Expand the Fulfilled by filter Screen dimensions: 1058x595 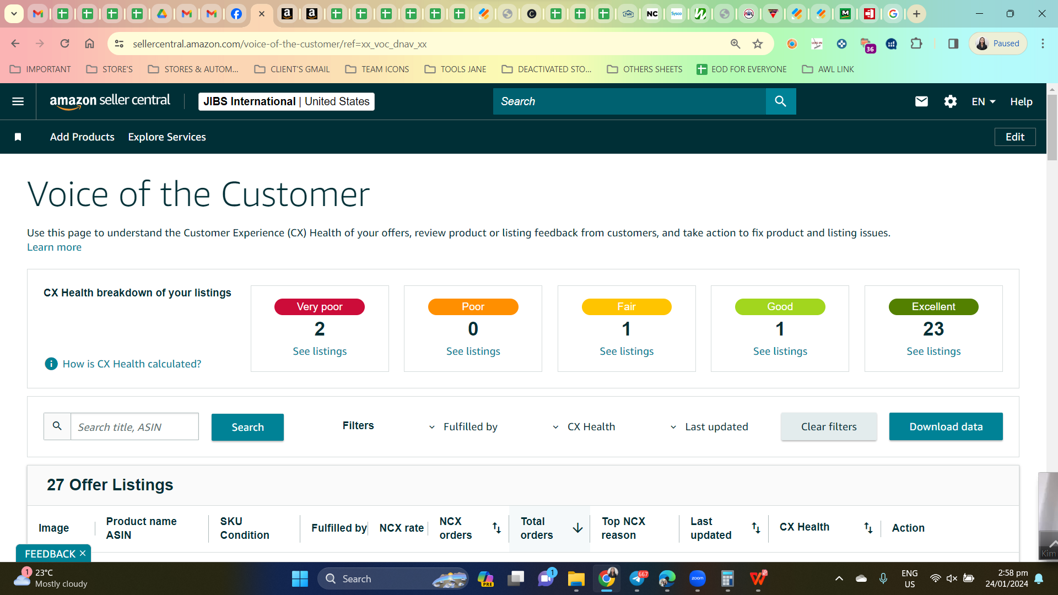point(463,427)
